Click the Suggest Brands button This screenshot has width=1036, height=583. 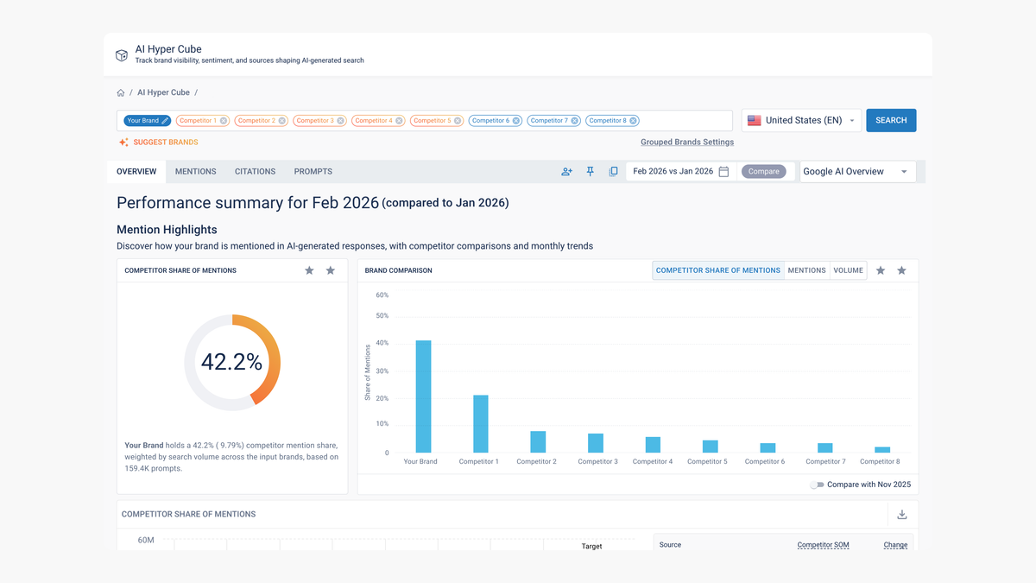tap(159, 142)
